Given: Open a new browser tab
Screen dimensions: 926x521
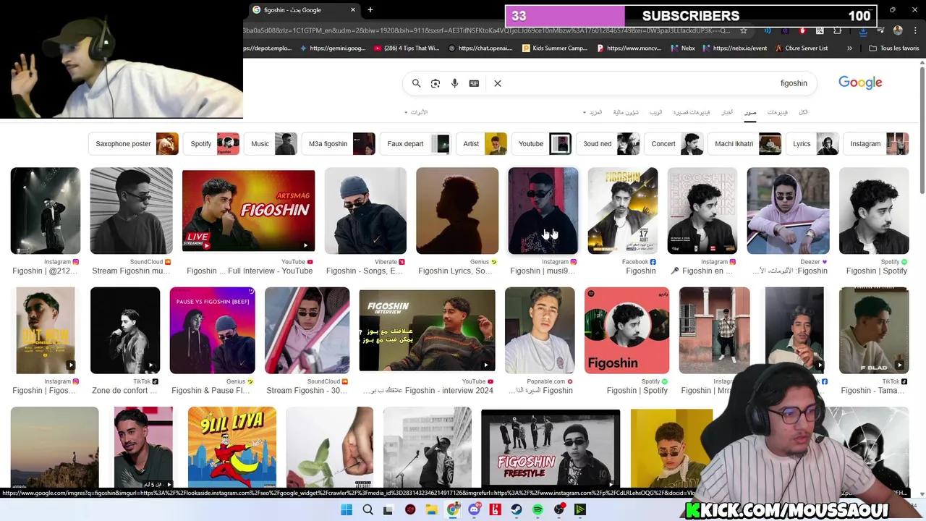Looking at the screenshot, I should tap(370, 10).
